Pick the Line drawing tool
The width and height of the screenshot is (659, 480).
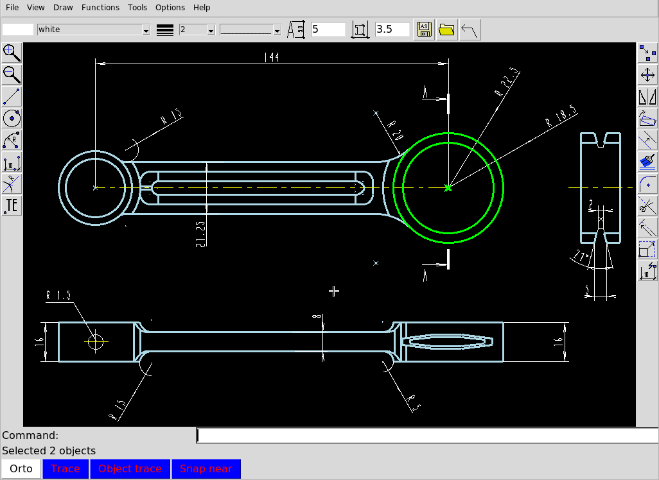[12, 96]
